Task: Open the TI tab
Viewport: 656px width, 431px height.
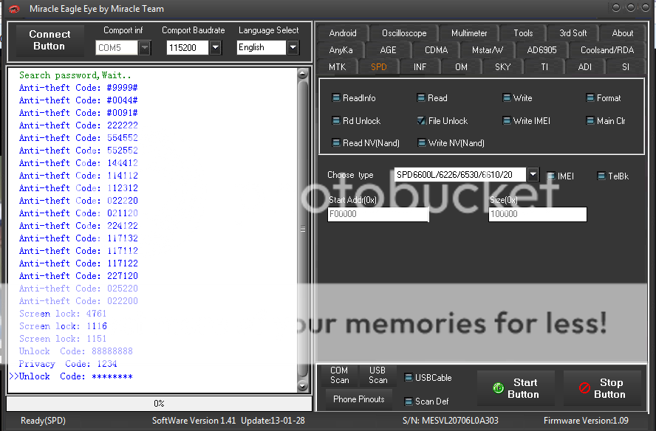Action: [x=544, y=67]
